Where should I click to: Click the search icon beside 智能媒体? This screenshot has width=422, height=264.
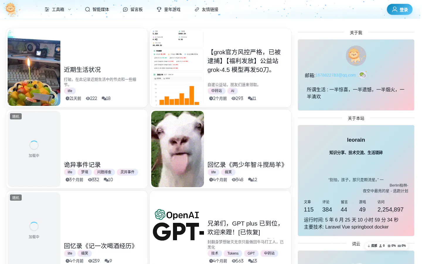(87, 9)
